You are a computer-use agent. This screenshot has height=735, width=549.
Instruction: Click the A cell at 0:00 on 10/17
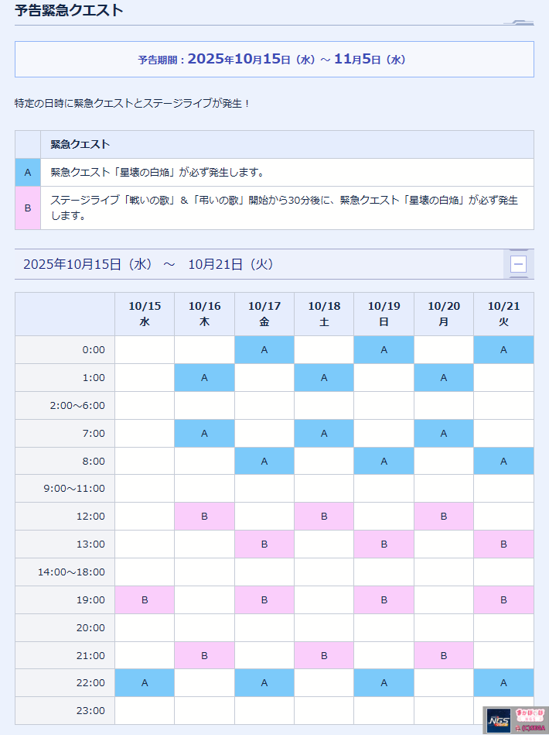coord(264,350)
